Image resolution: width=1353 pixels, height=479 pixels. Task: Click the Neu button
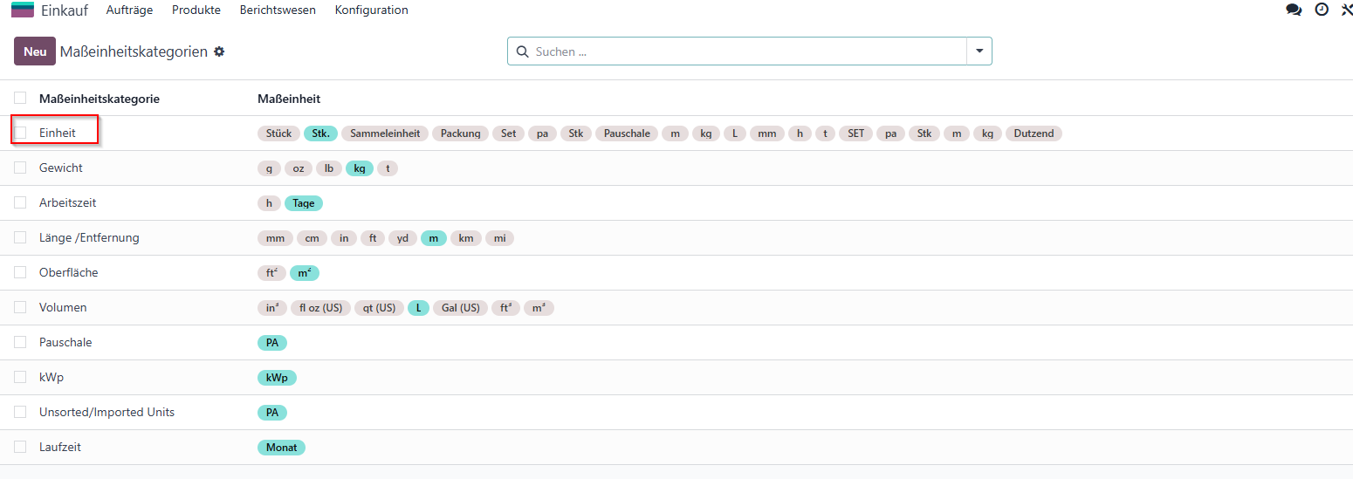pyautogui.click(x=35, y=51)
